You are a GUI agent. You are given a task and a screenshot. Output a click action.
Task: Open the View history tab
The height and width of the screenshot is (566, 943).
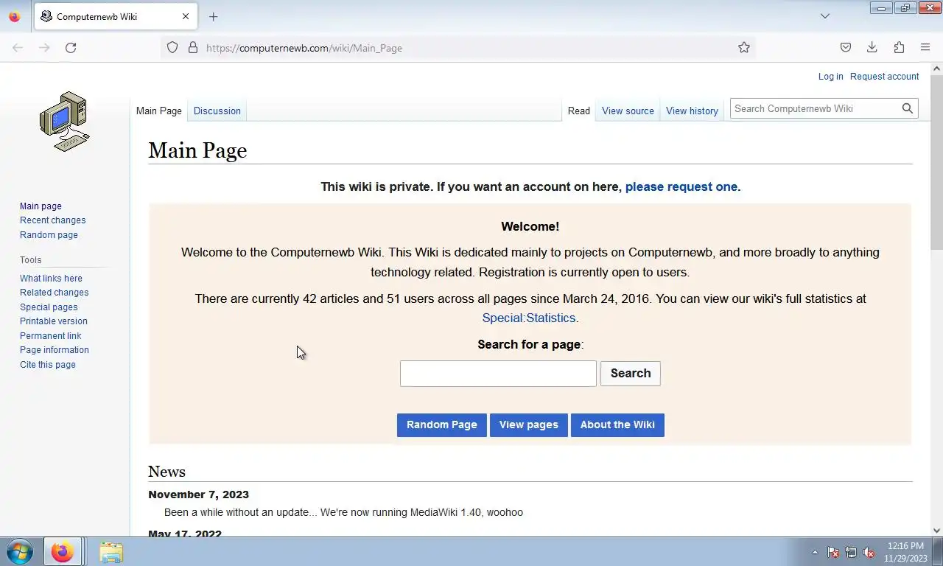692,111
